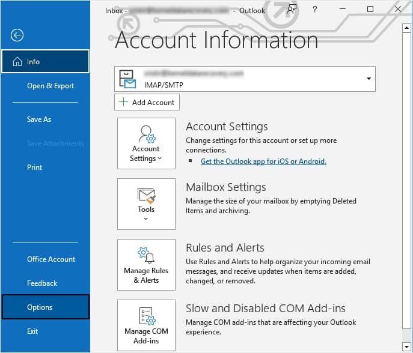Expand the Tools dropdown chevron

[x=146, y=219]
